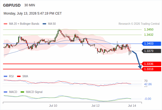Click the red 1.3318 support price tag
162x110 pixels.
point(151,69)
